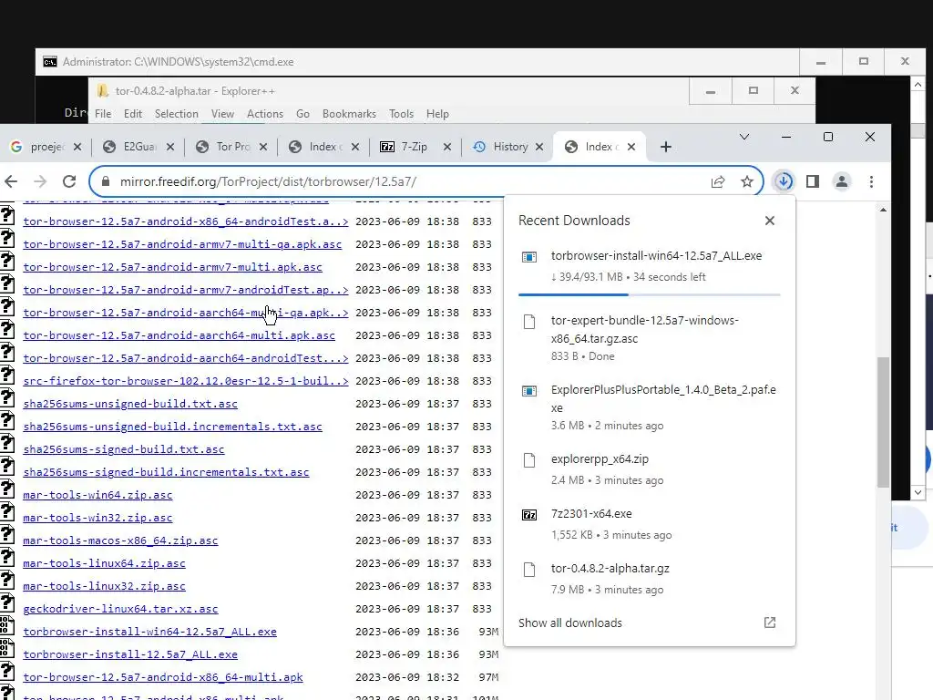Open Actions menu in Explorer++
The width and height of the screenshot is (933, 700).
pos(265,114)
